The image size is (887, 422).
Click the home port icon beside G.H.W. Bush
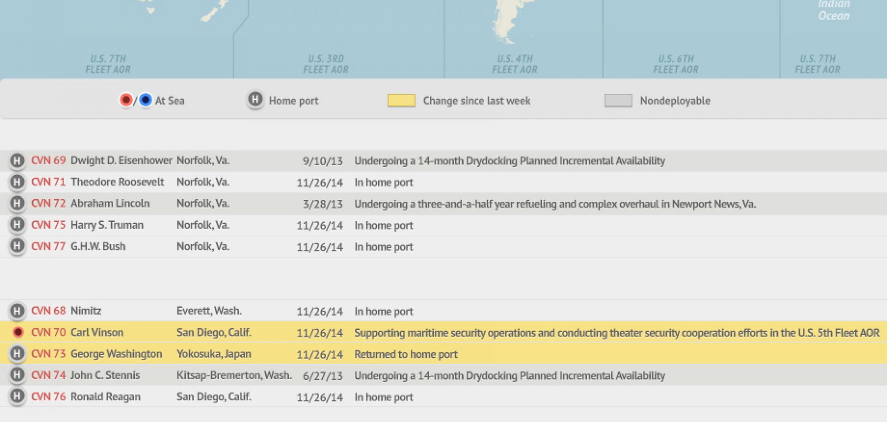17,246
